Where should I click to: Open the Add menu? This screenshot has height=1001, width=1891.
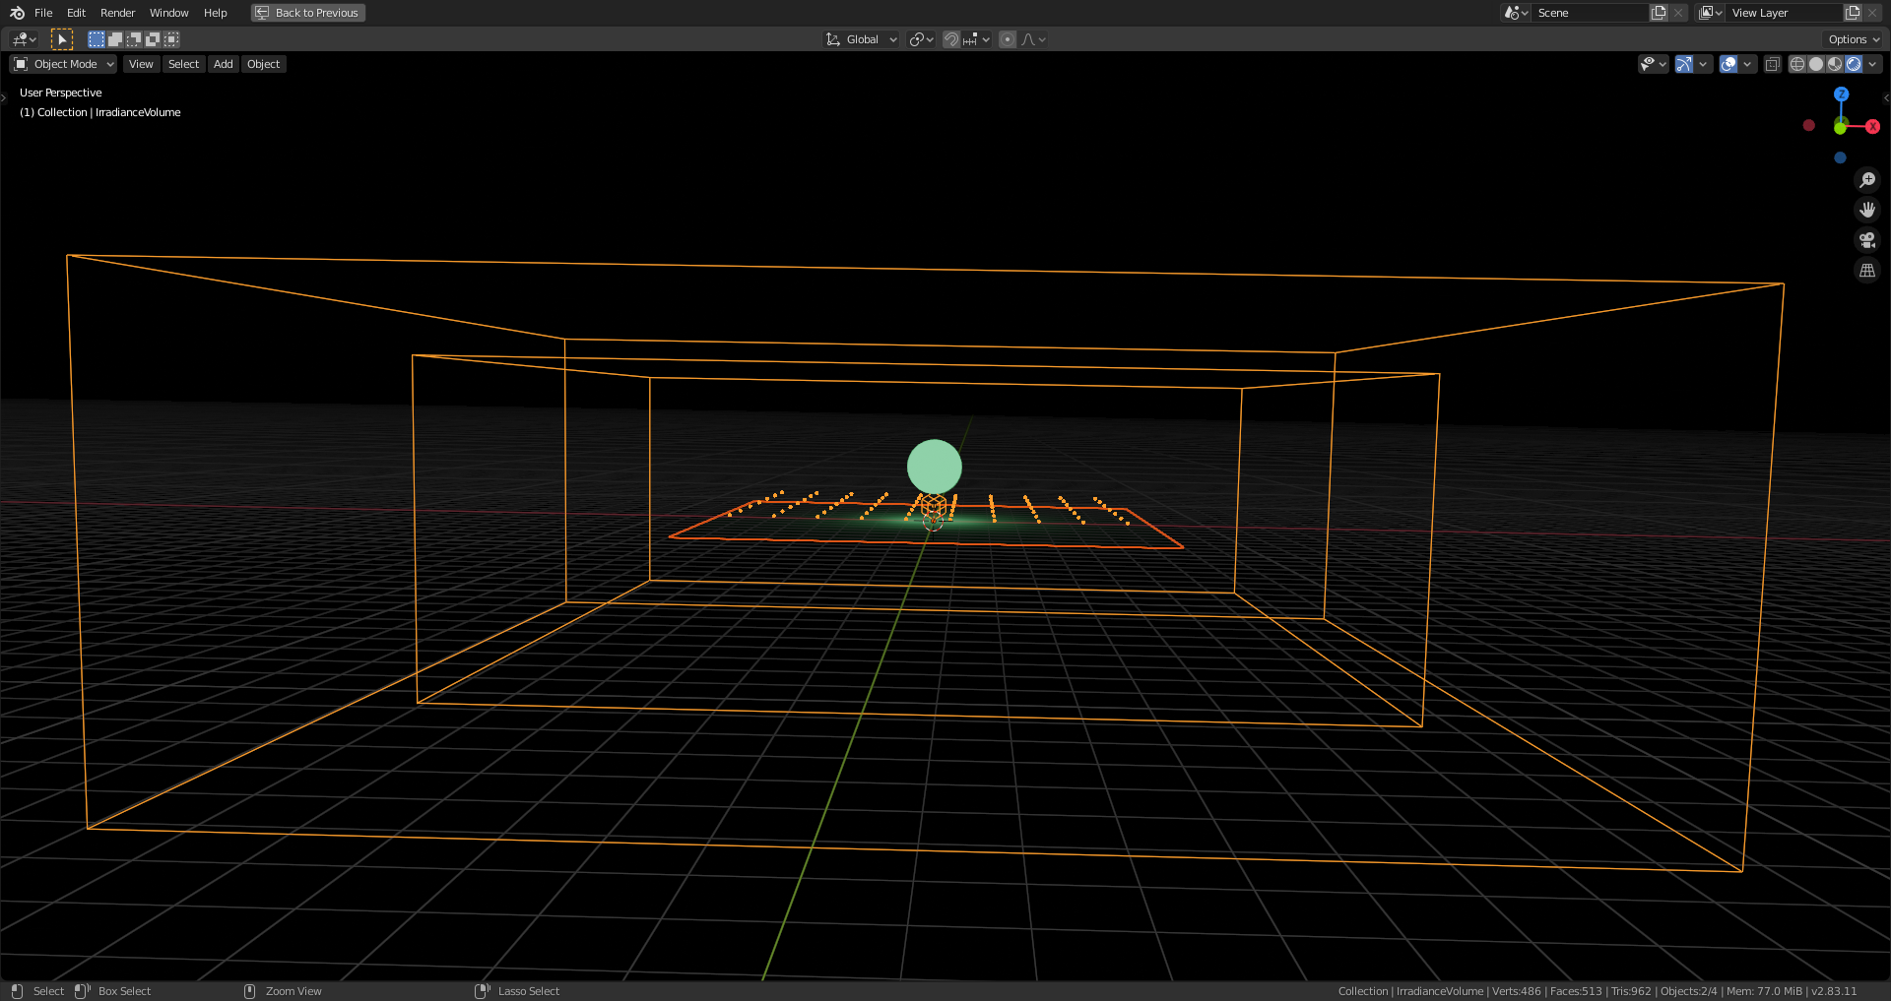tap(223, 63)
